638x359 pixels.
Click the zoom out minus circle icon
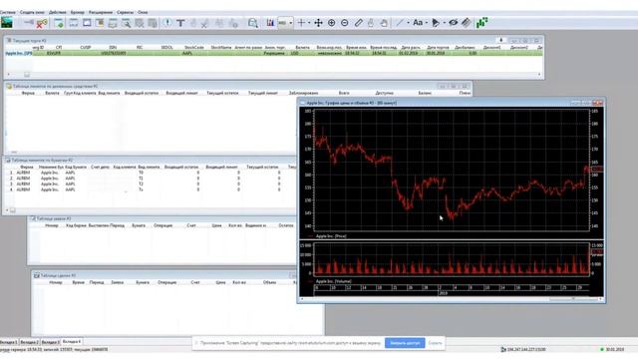point(345,23)
